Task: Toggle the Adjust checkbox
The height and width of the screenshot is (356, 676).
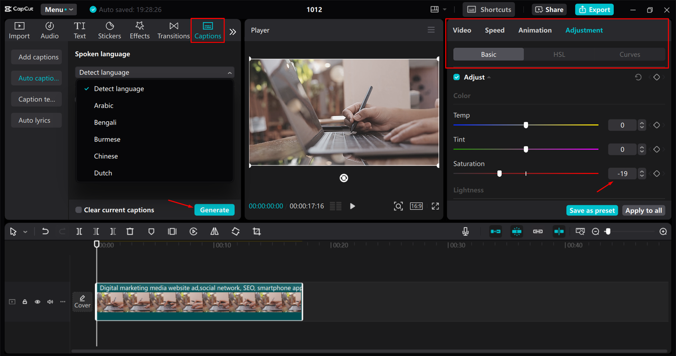Action: pos(457,77)
